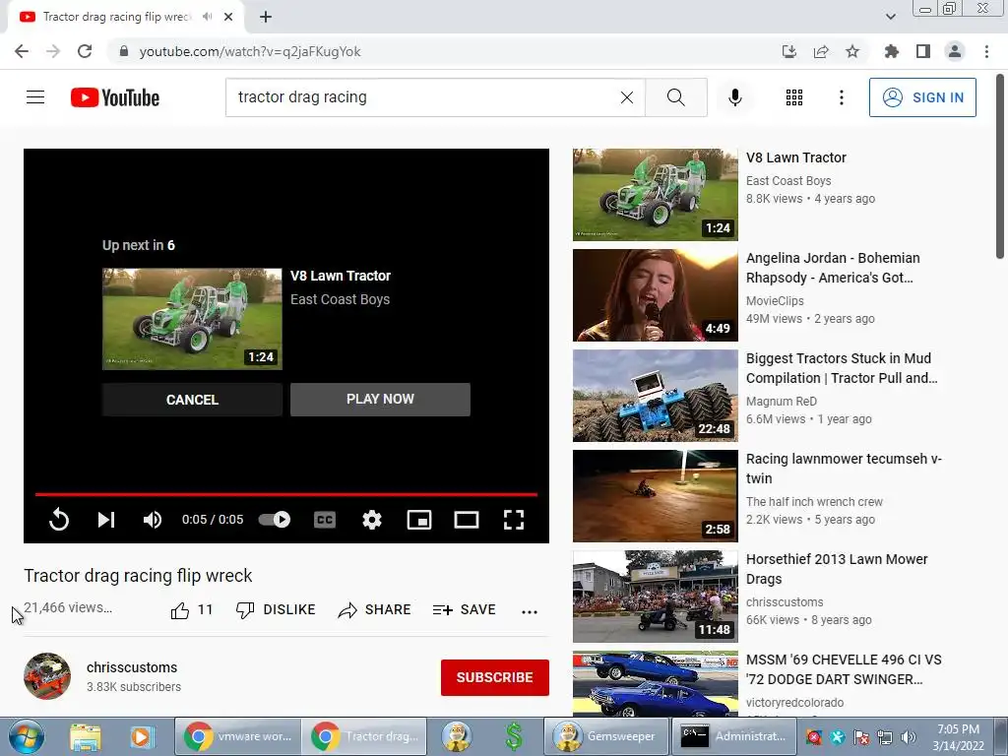Switch to vmware wor... taskbar window
The height and width of the screenshot is (756, 1008).
[237, 736]
